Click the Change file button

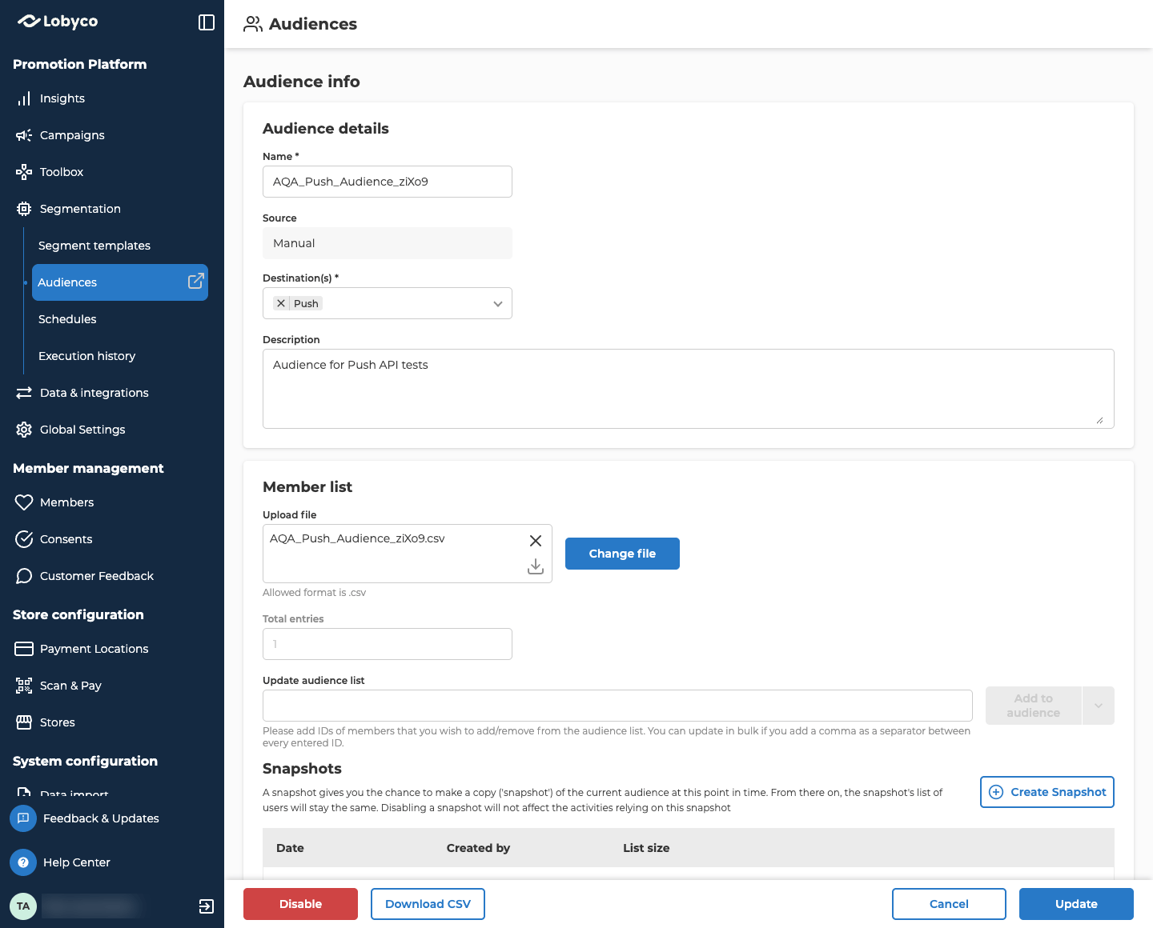[622, 554]
